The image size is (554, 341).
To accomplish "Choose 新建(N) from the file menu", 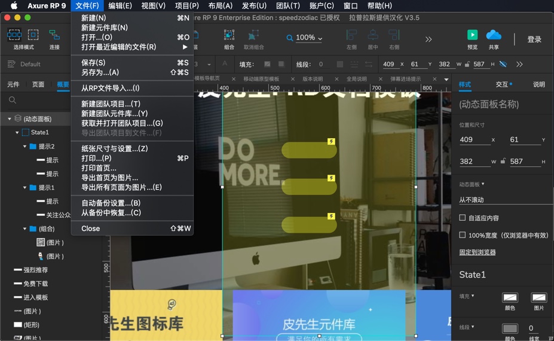I will (x=132, y=18).
